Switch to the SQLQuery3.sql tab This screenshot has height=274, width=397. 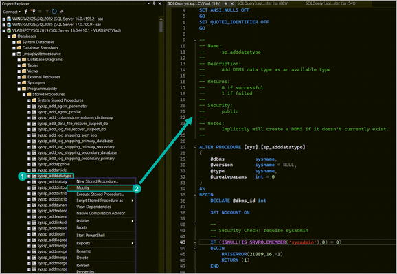click(x=263, y=3)
